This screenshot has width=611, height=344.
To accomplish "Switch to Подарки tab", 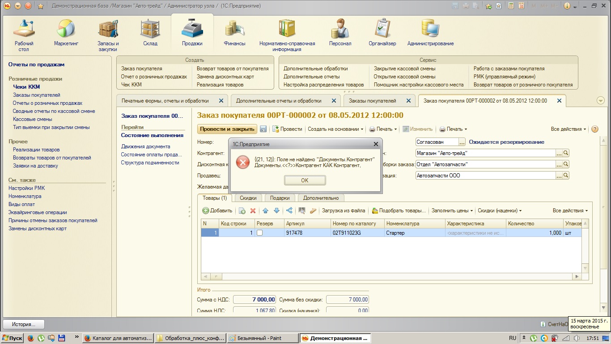I will coord(280,198).
